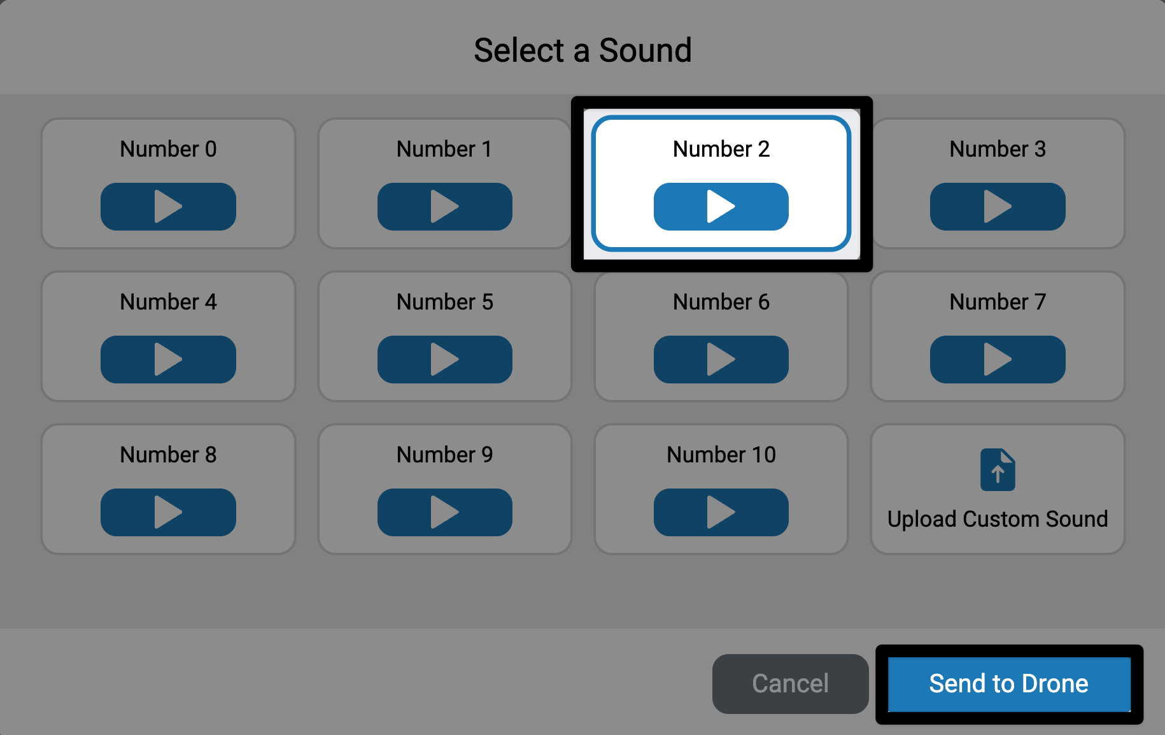Screen dimensions: 1165x735
Task: Open the Upload Custom Sound option
Action: [x=997, y=489]
